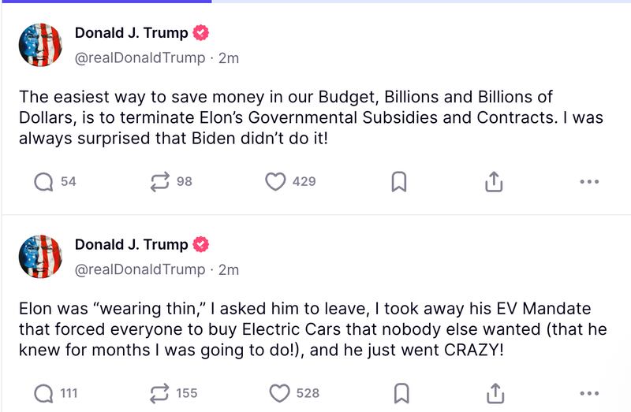Click verified badge on second post
The width and height of the screenshot is (631, 412).
coord(202,244)
